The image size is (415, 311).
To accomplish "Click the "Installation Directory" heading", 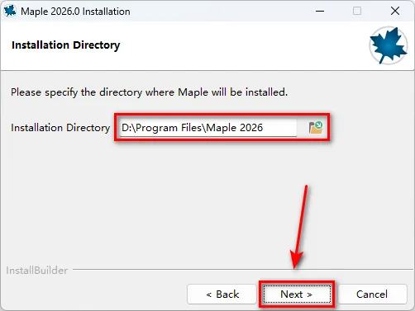I will pos(65,45).
